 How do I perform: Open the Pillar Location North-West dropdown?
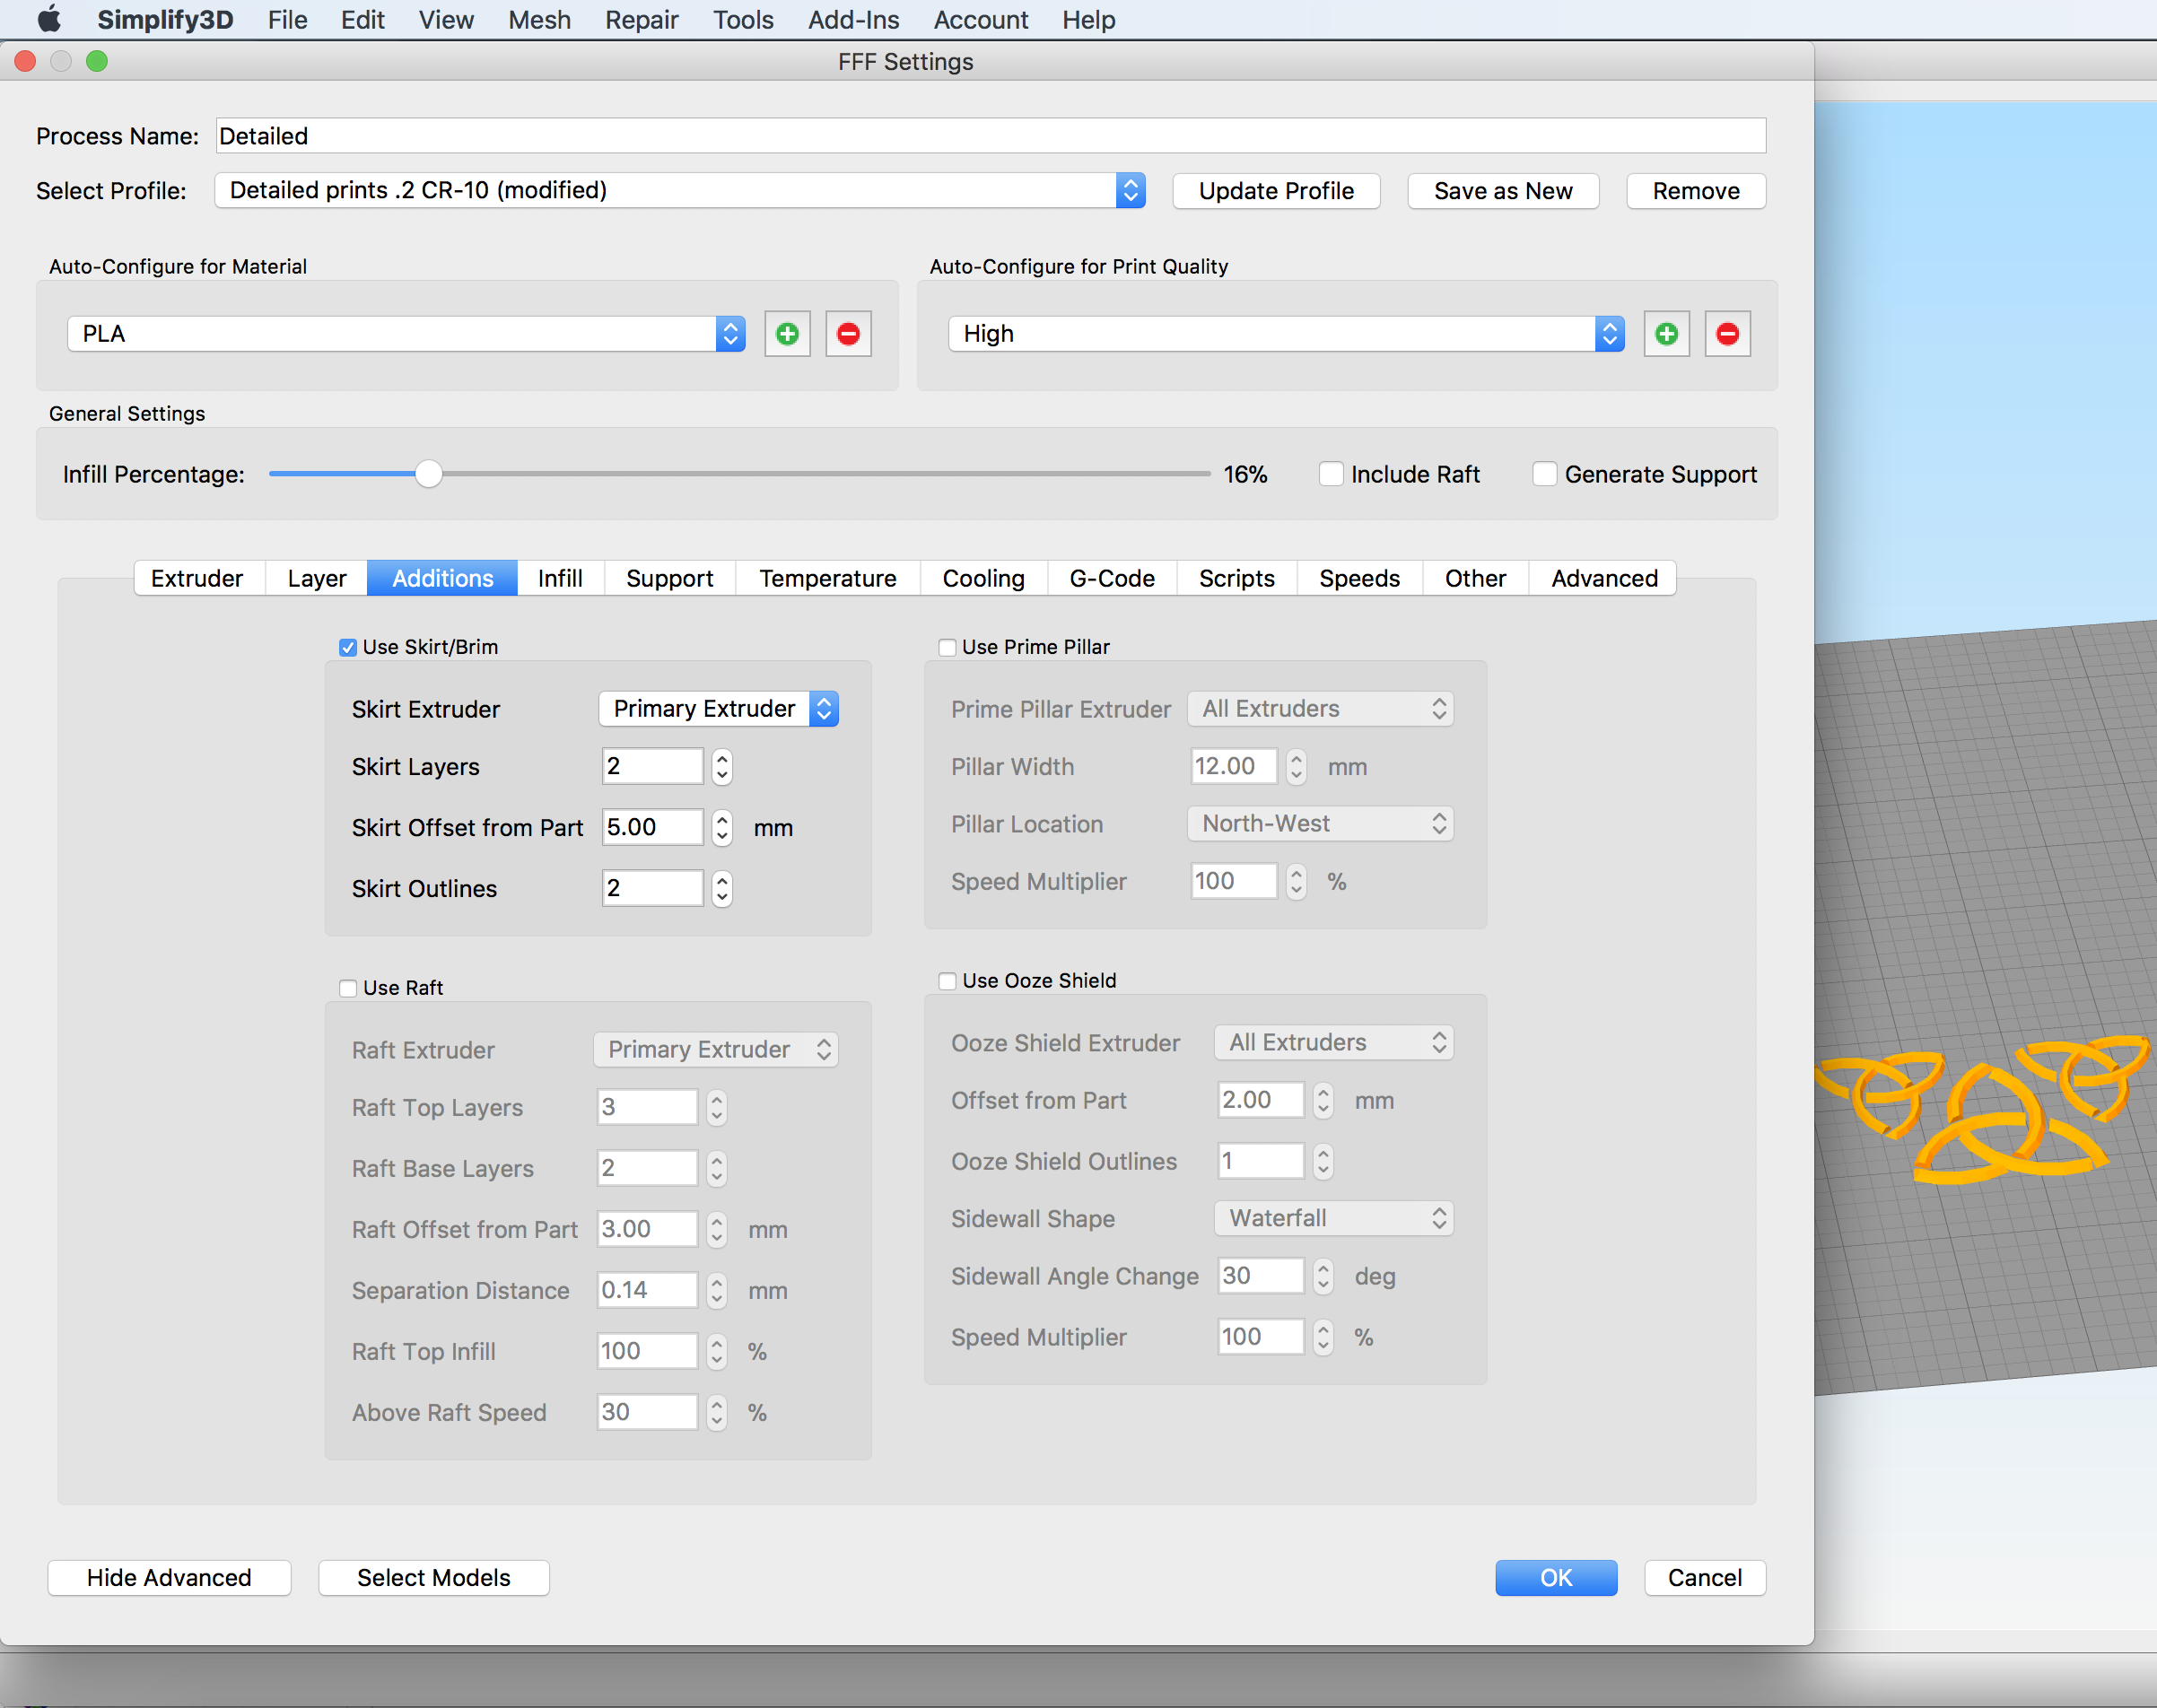point(1320,824)
